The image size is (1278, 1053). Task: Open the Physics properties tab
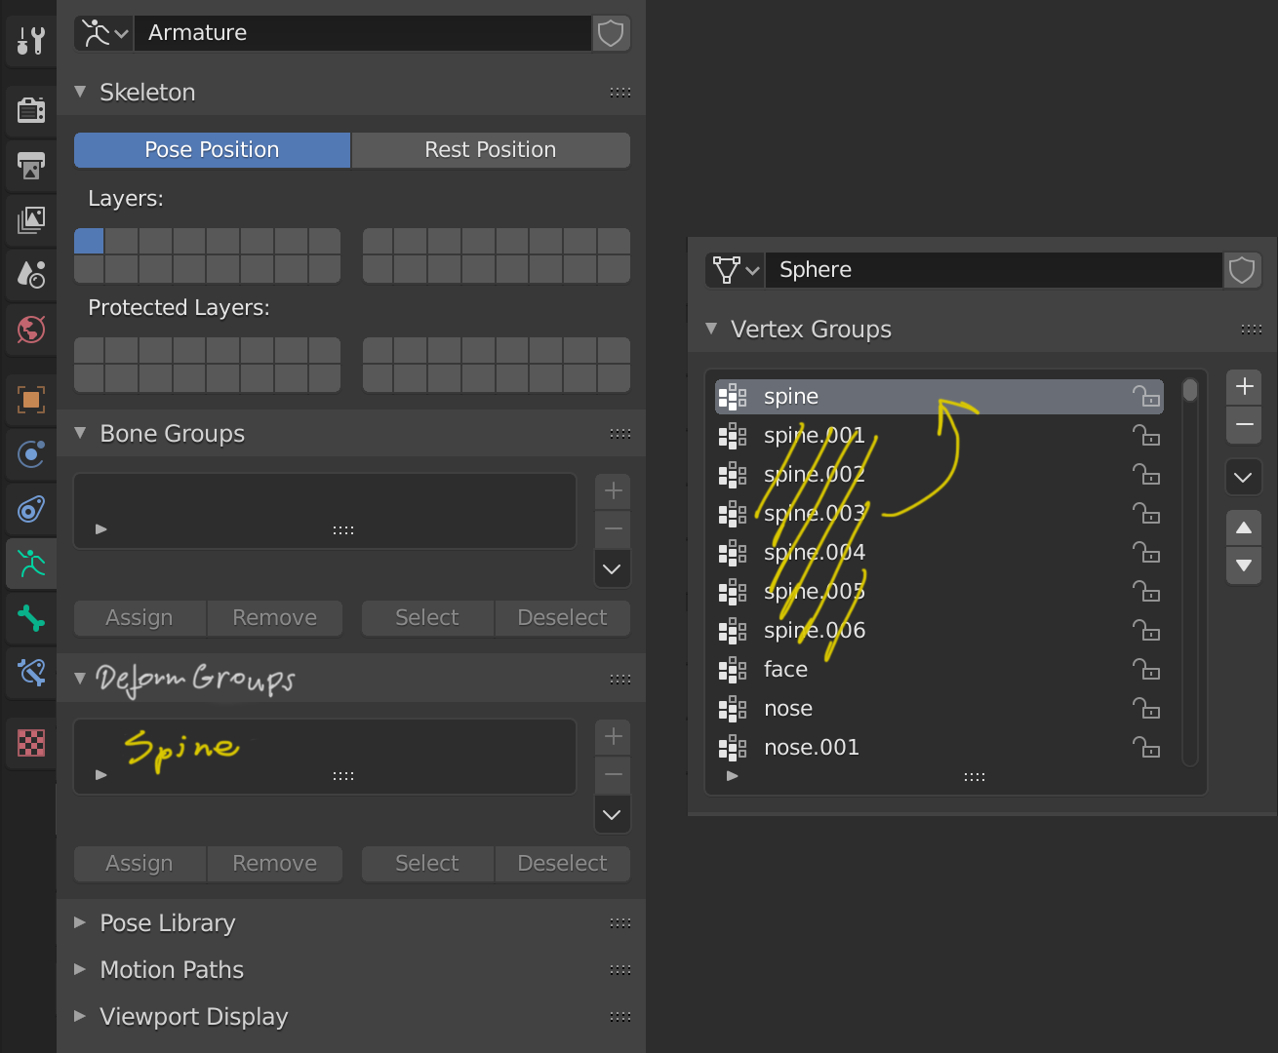pos(31,453)
